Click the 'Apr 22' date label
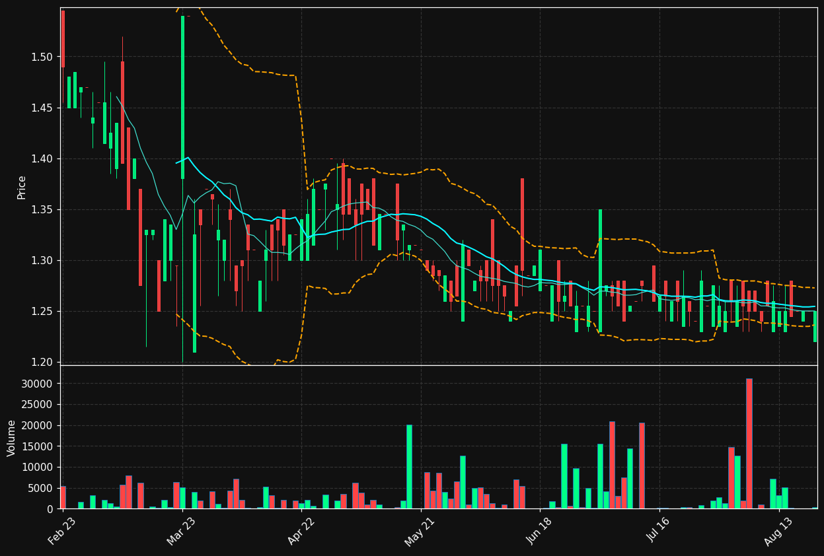The width and height of the screenshot is (824, 556). (299, 531)
